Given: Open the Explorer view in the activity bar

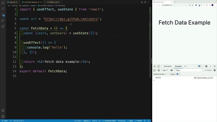Looking at the screenshot, I should [x=3, y=3].
